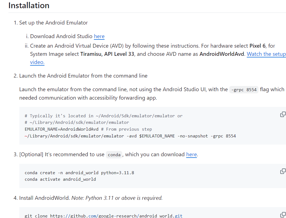
Task: Click 'Note: Python 3.11 or above is required.'
Action: 117,198
